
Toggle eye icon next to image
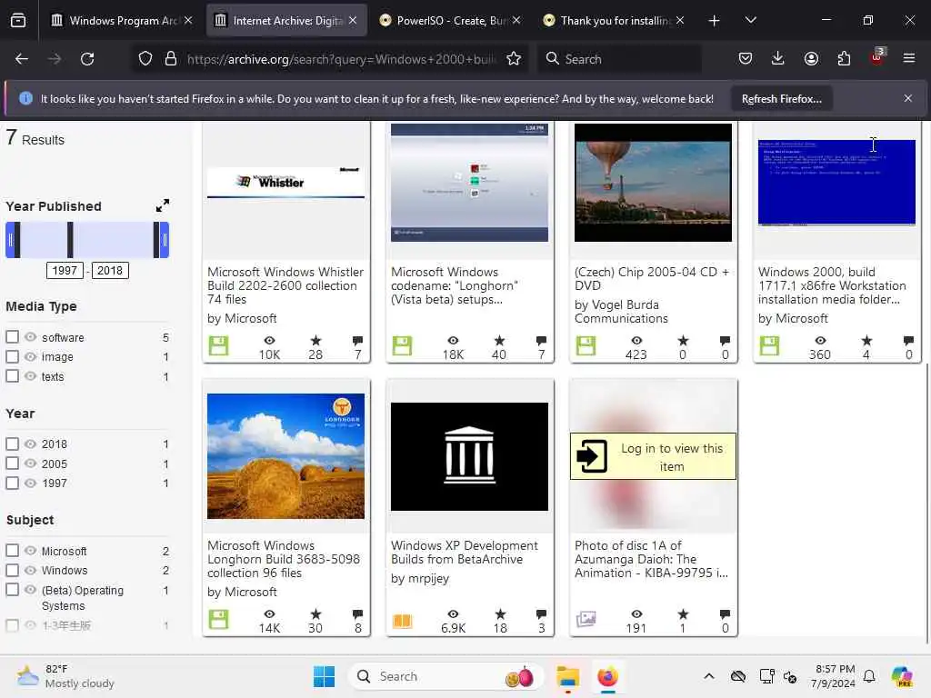[30, 356]
